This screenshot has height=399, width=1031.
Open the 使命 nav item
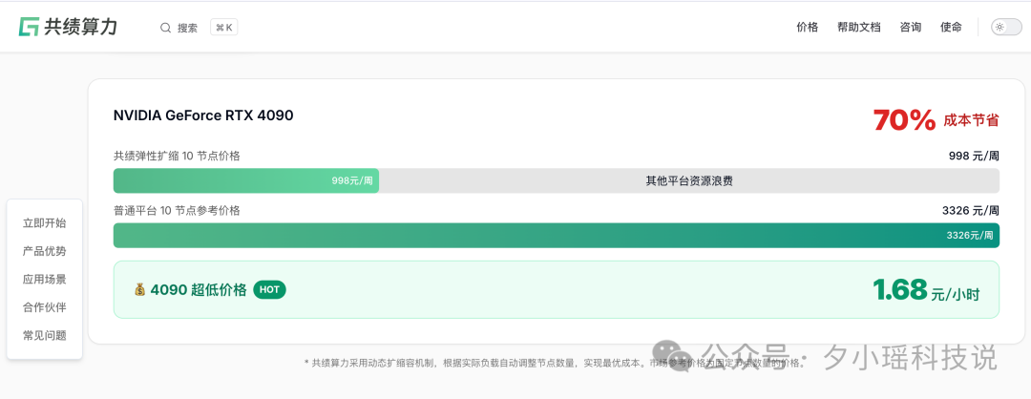pos(951,27)
